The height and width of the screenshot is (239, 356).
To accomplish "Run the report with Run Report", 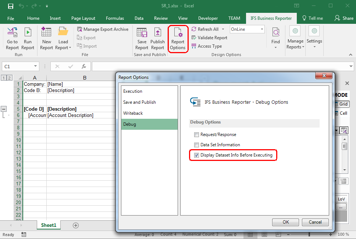I will coord(28,38).
